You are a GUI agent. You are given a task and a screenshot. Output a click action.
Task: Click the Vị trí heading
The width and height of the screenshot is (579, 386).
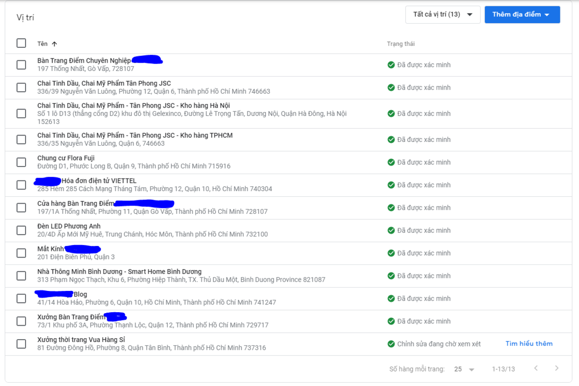point(26,18)
